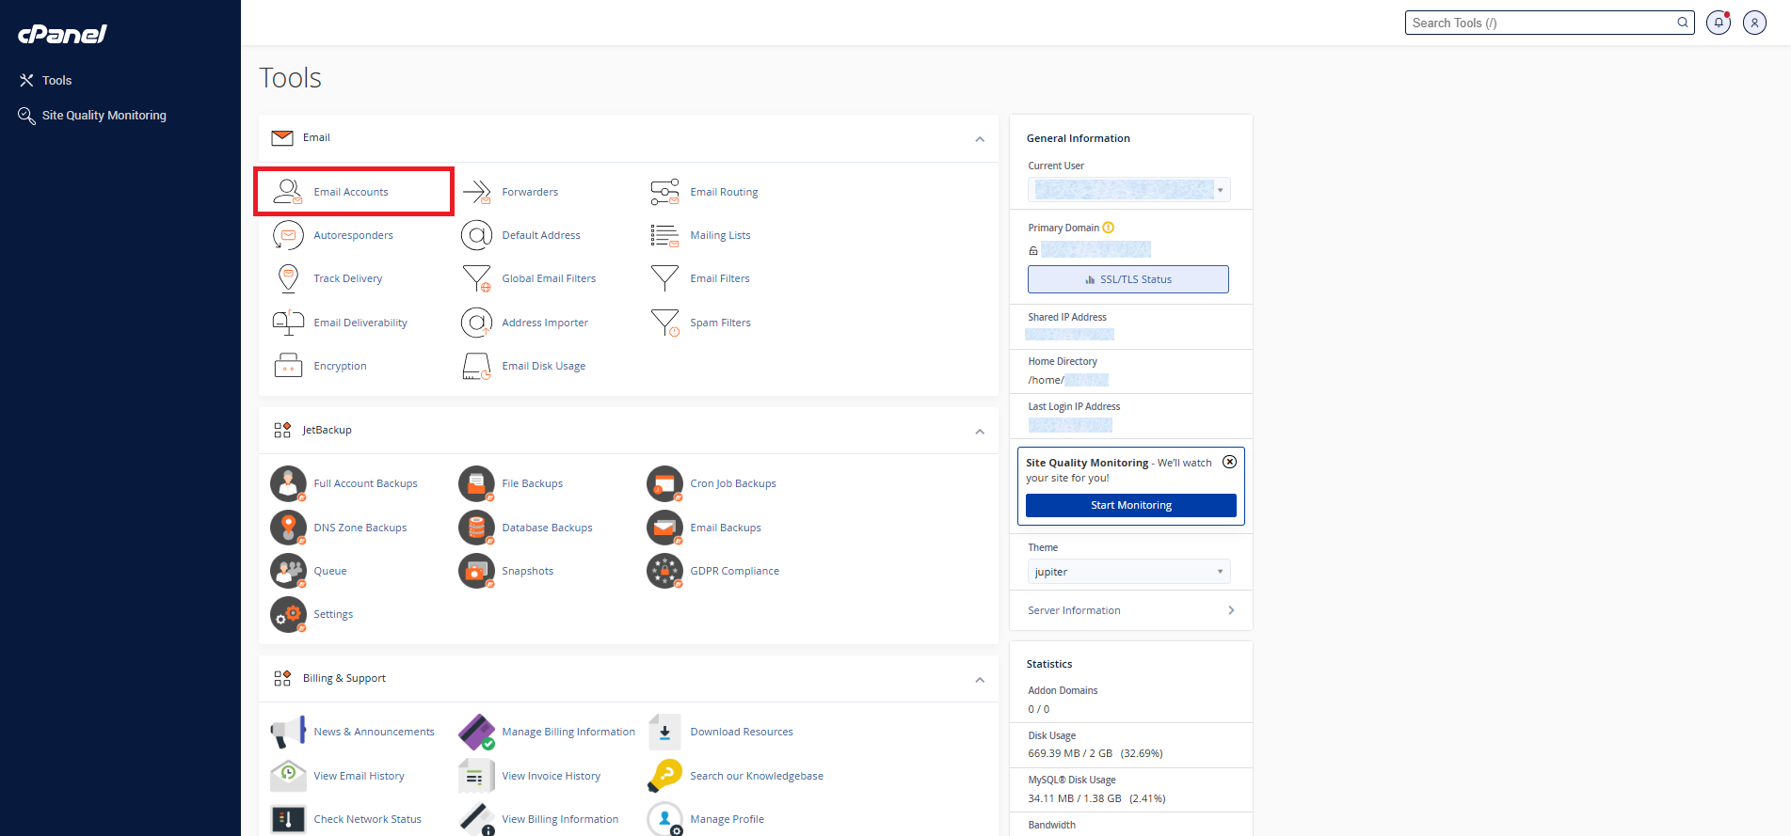
Task: Click the Database Backups icon
Action: pyautogui.click(x=476, y=528)
